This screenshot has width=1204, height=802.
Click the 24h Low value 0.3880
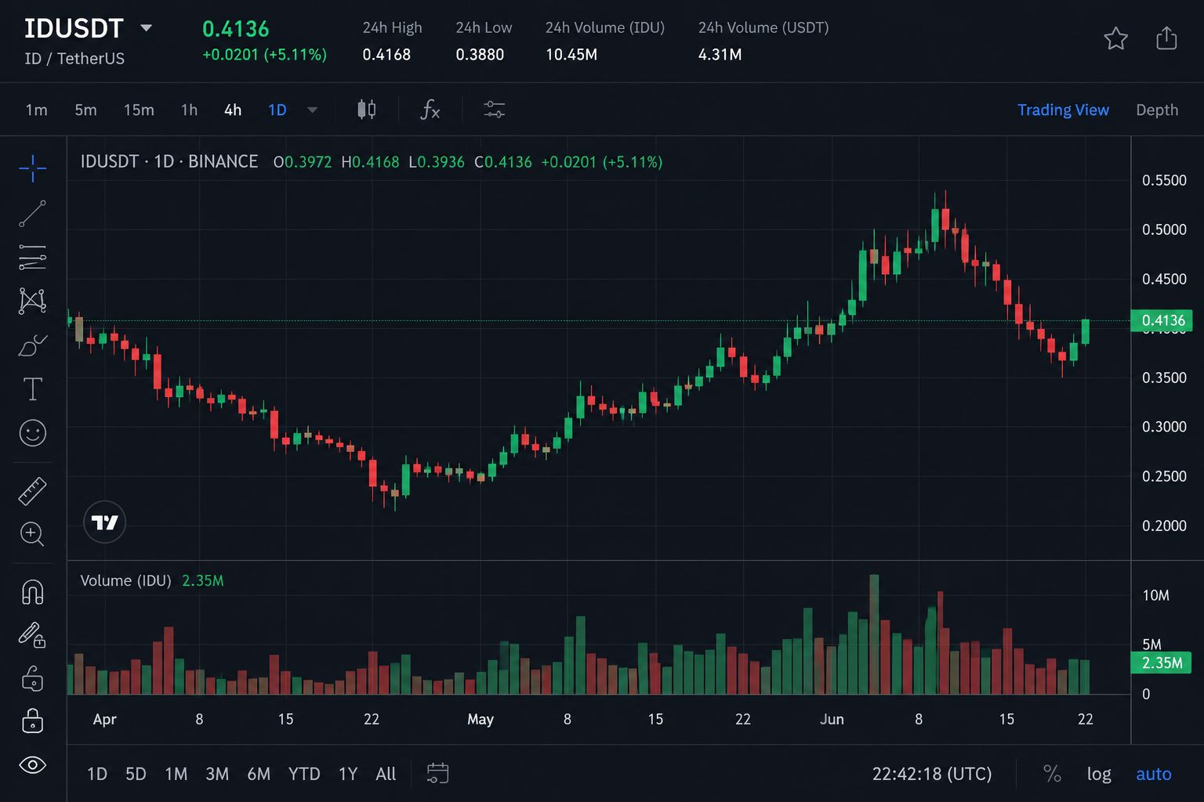coord(480,55)
